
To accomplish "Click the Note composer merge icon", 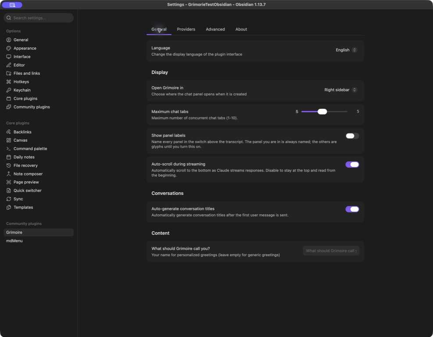I will click(x=9, y=174).
